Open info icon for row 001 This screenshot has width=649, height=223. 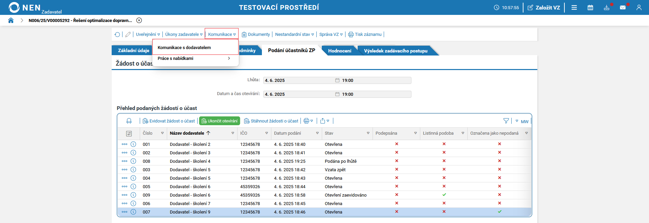133,144
